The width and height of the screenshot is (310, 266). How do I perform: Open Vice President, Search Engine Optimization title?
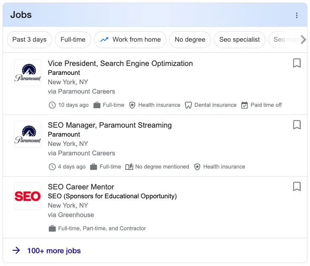click(120, 63)
